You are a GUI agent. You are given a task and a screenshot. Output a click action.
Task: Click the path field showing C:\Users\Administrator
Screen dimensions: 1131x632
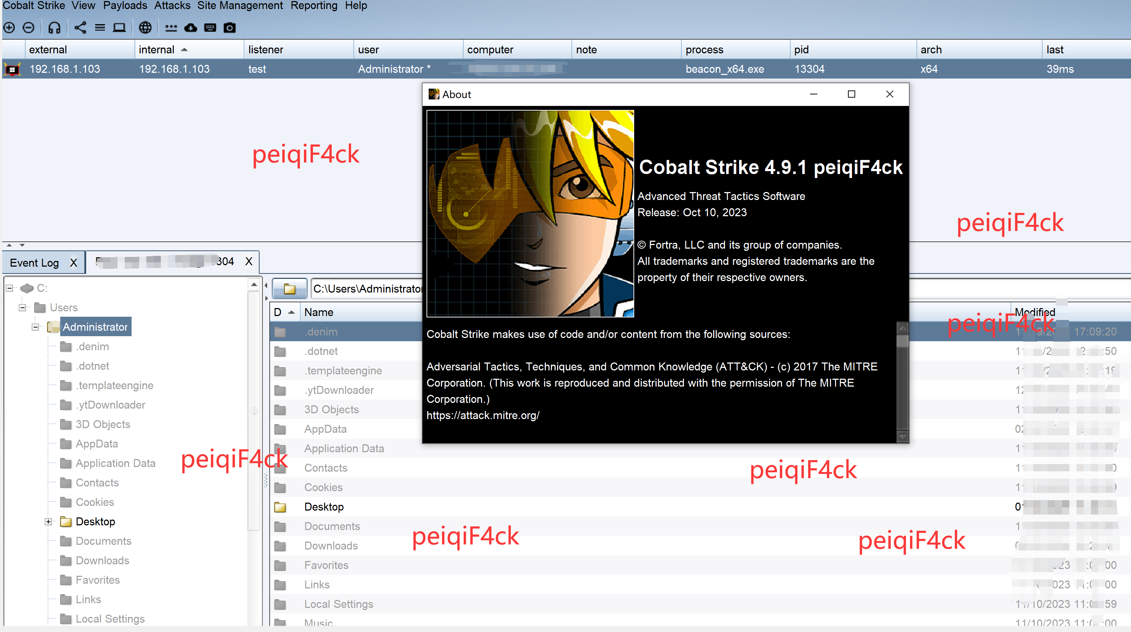(368, 288)
